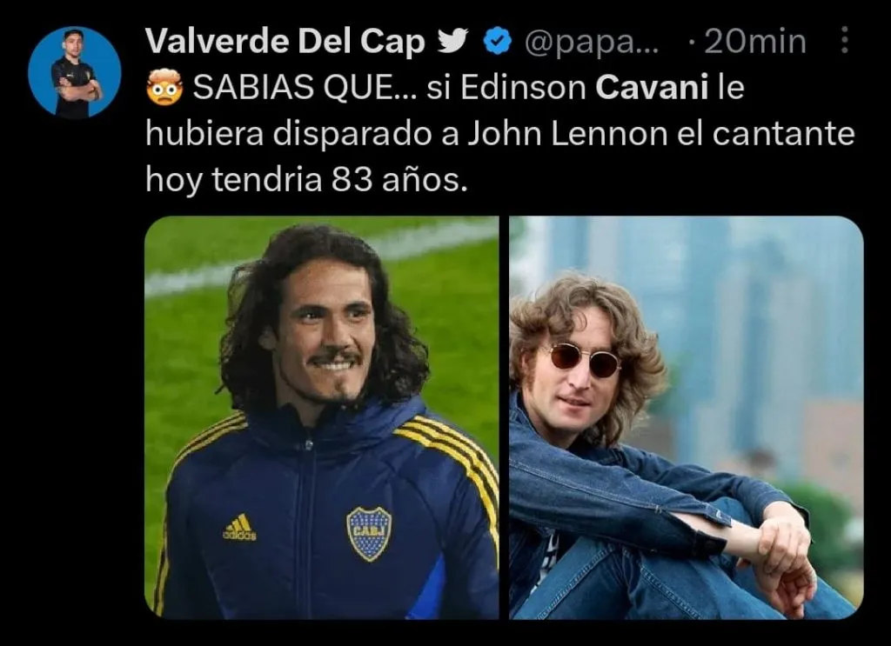Open Valverde Del Cap display name
The height and width of the screenshot is (646, 891).
point(285,42)
